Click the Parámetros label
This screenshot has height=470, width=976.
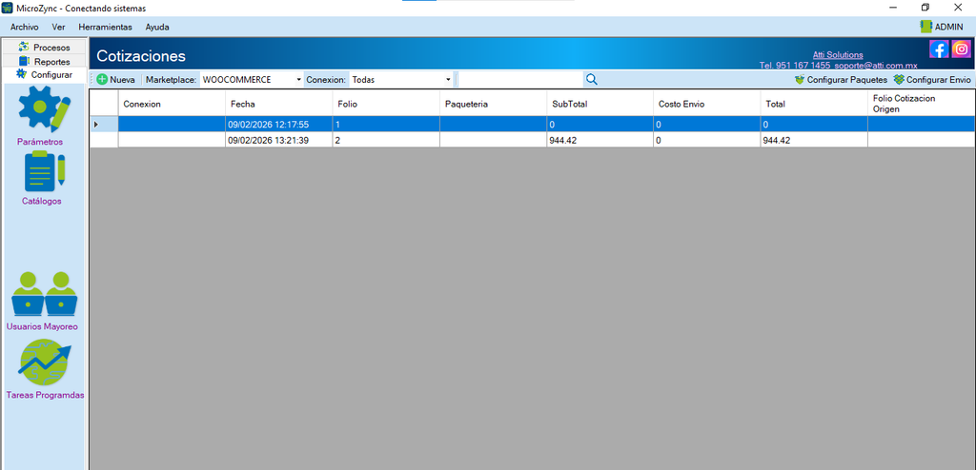[x=40, y=142]
